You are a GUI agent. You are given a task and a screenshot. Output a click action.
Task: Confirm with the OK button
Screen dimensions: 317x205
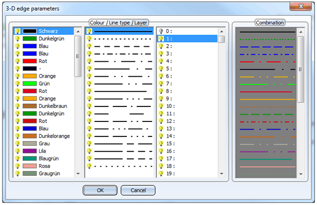coord(100,190)
